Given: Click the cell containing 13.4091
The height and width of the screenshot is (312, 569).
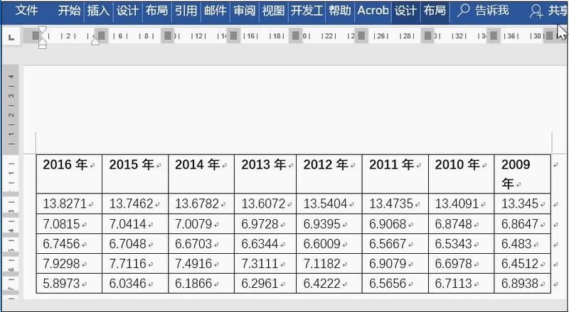Looking at the screenshot, I should tap(461, 204).
